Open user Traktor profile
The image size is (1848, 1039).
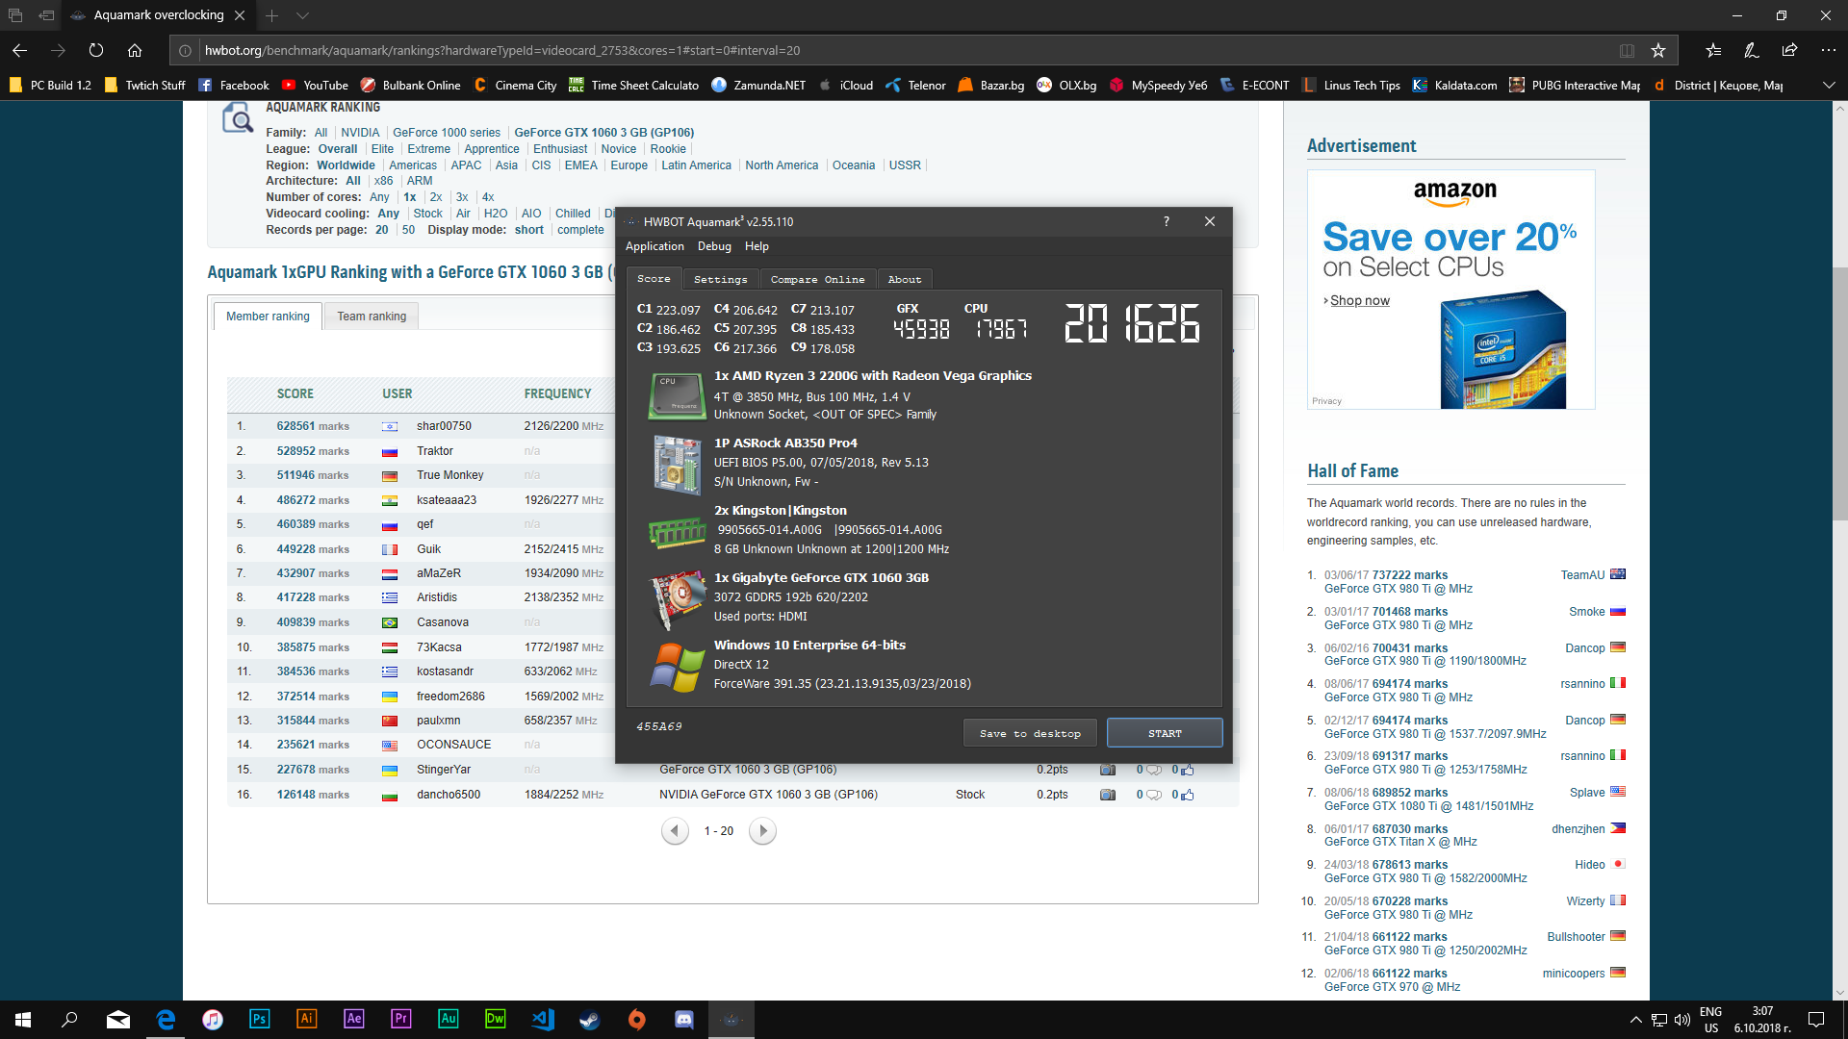pyautogui.click(x=435, y=451)
